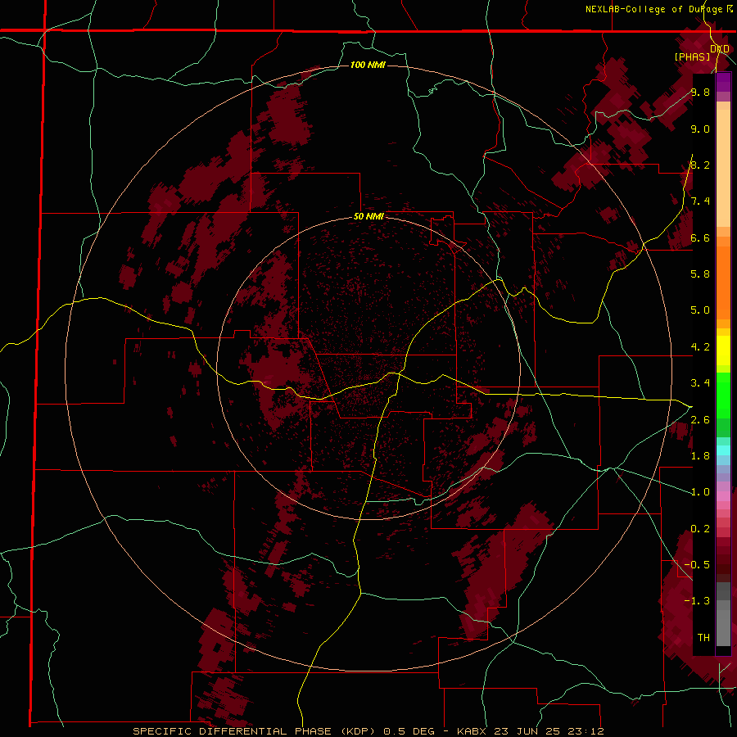737x737 pixels.
Task: Pick the bright green color scale segment
Action: click(723, 395)
